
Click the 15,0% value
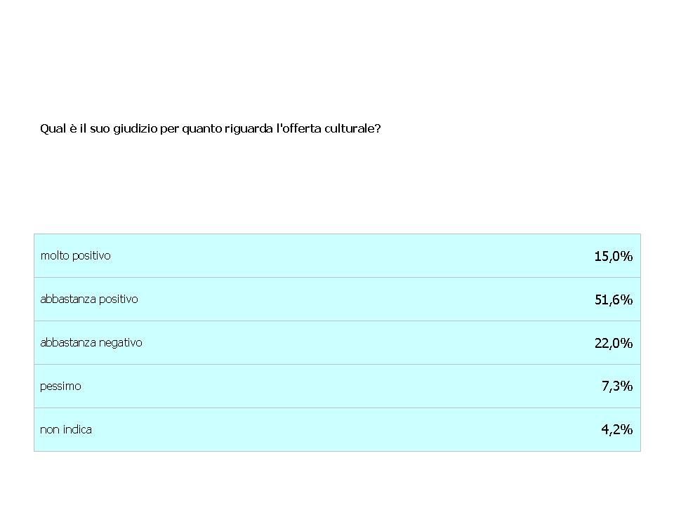click(x=614, y=257)
